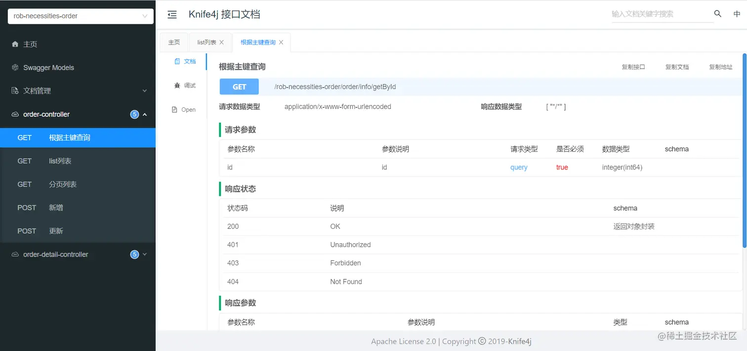Viewport: 747px width, 351px height.
Task: Click the API path /rob-necessities-order/order/info/getById
Action: click(x=335, y=87)
